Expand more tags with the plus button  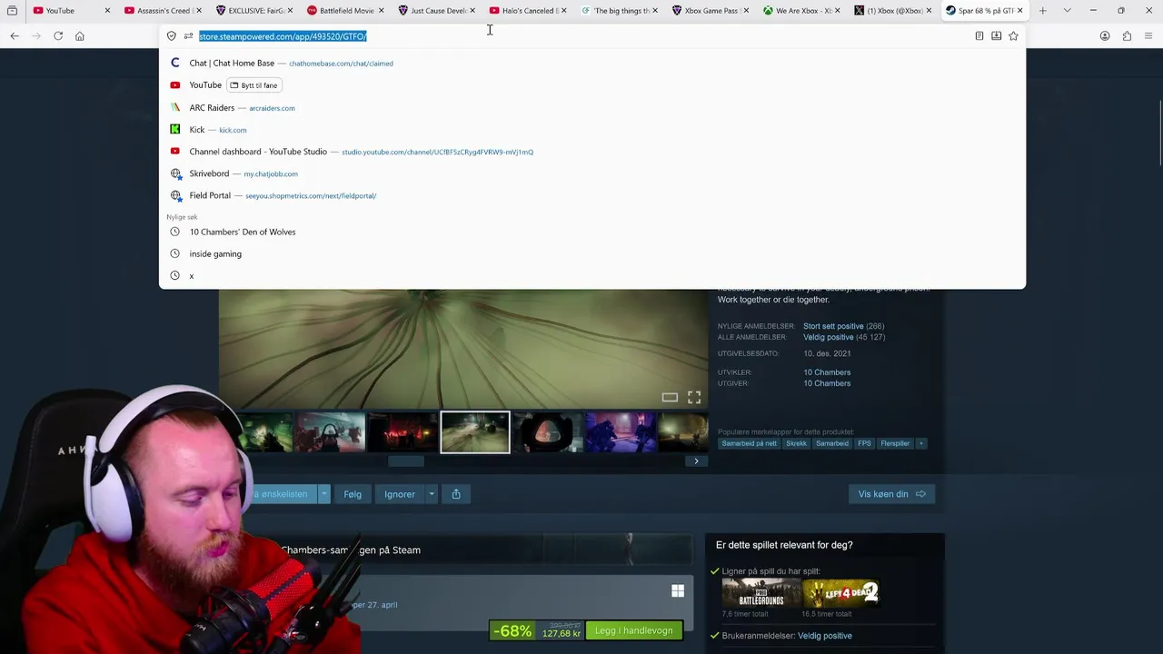coord(921,443)
